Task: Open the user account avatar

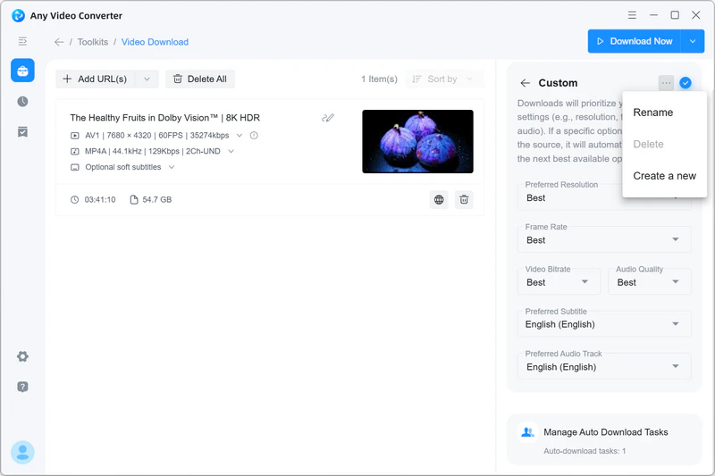Action: [x=23, y=452]
